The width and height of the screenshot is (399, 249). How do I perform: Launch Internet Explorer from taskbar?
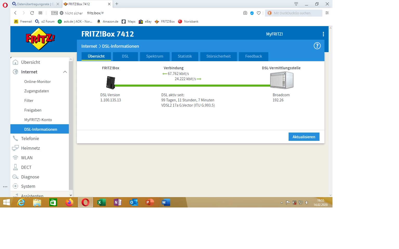21,202
